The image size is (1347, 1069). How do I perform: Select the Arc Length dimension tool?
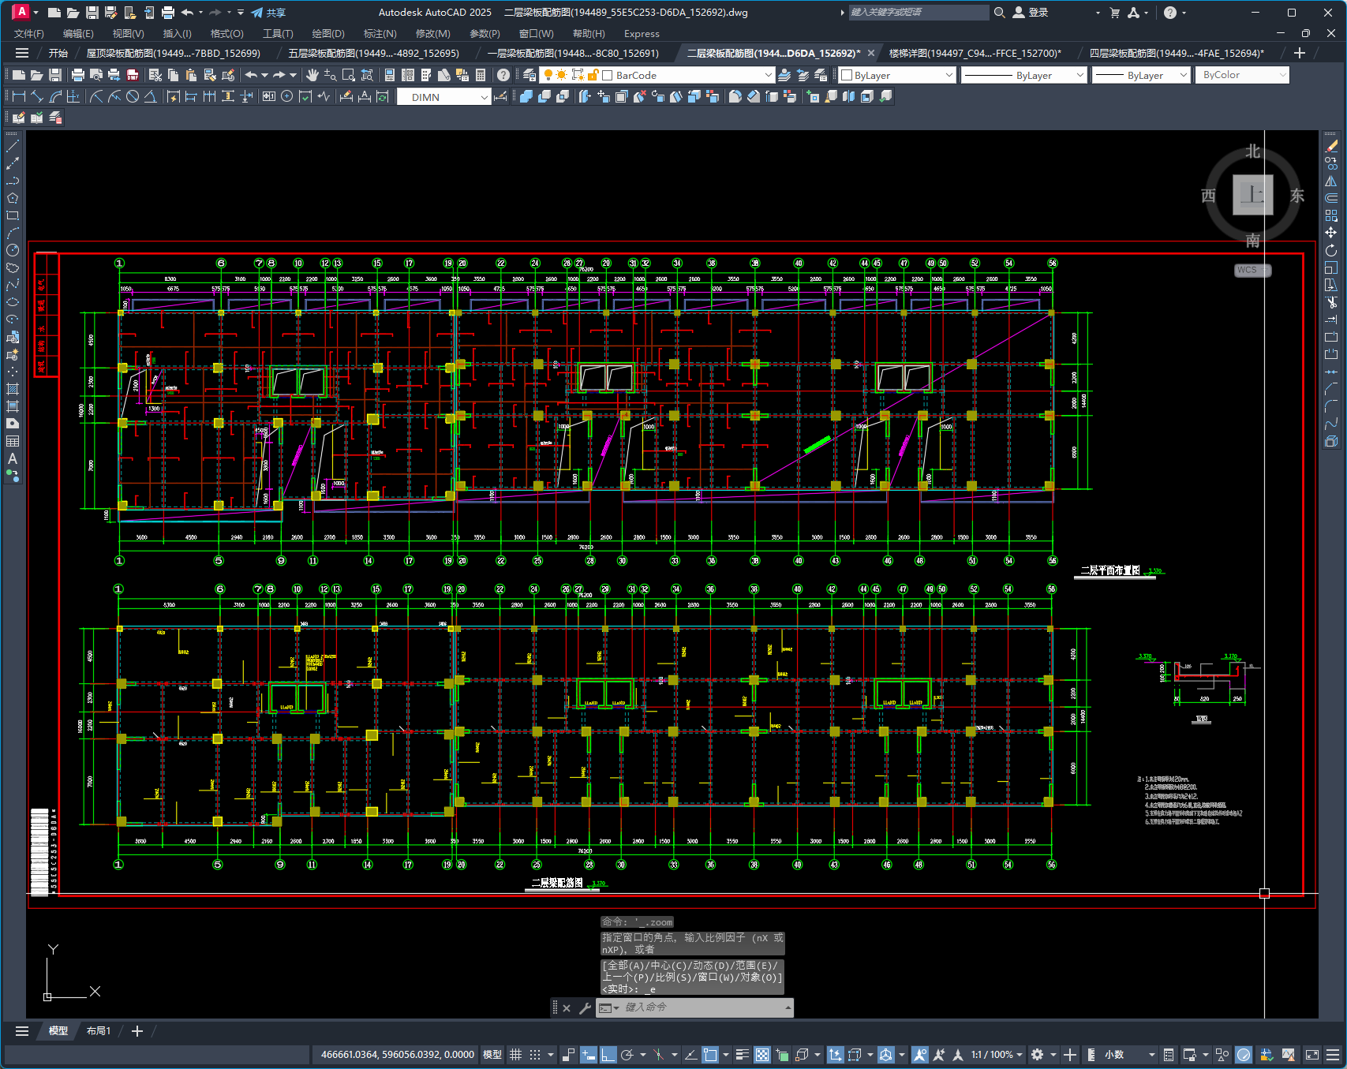point(55,96)
